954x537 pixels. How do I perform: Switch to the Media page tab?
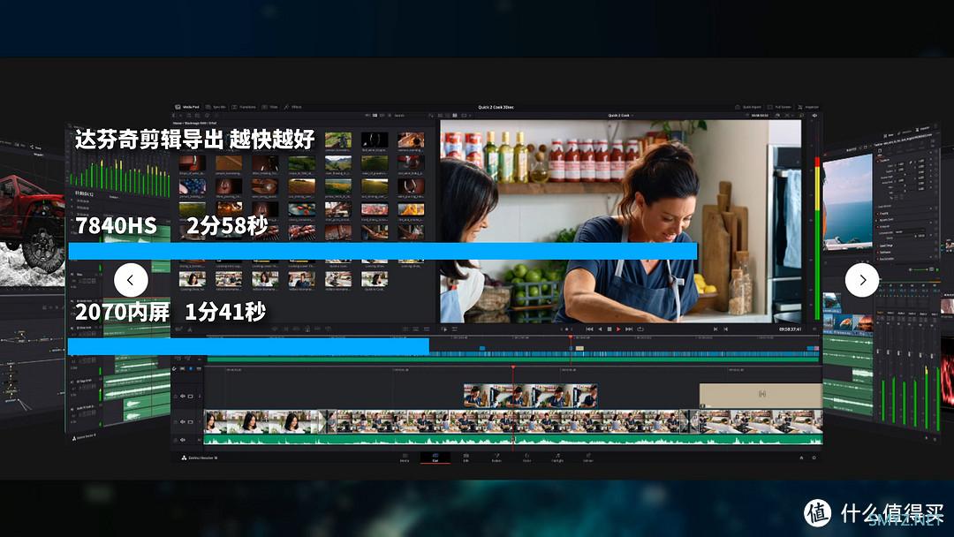coord(405,458)
